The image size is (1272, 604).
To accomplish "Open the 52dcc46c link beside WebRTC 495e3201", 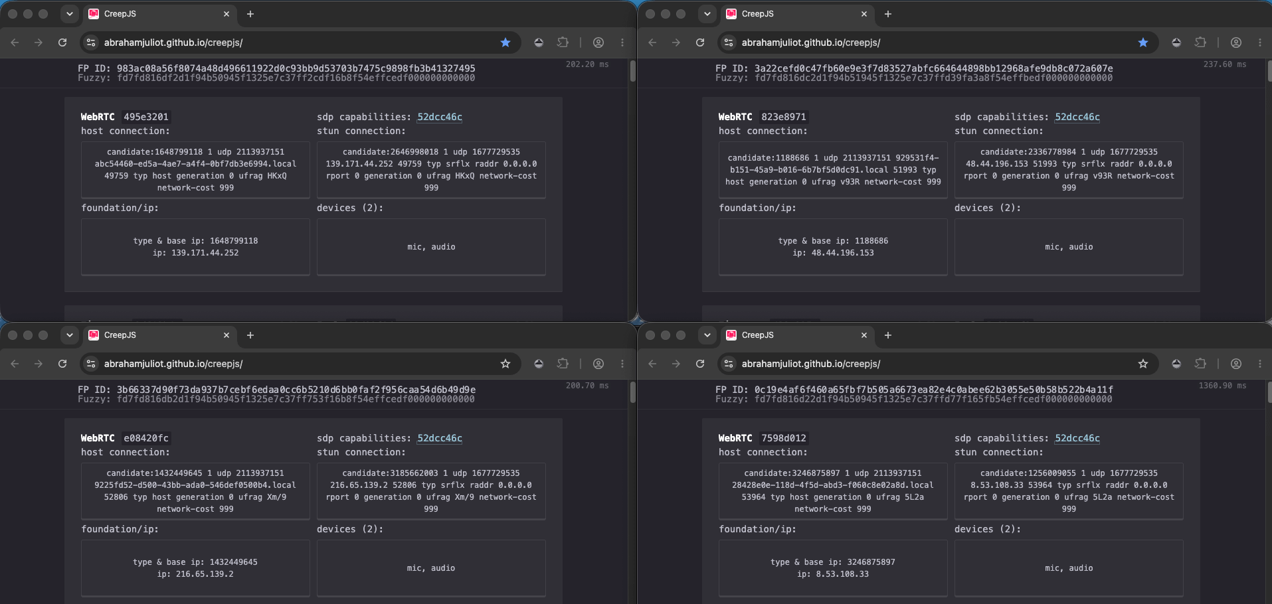I will (x=440, y=117).
